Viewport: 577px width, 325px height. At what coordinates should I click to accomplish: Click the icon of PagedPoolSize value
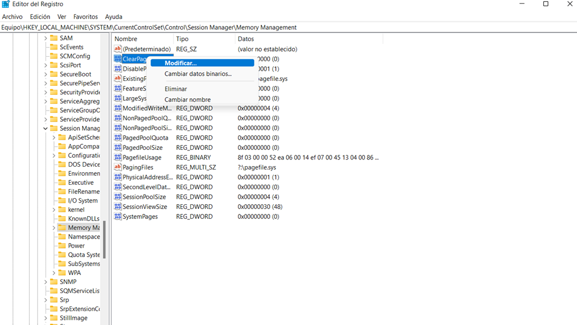pyautogui.click(x=118, y=148)
